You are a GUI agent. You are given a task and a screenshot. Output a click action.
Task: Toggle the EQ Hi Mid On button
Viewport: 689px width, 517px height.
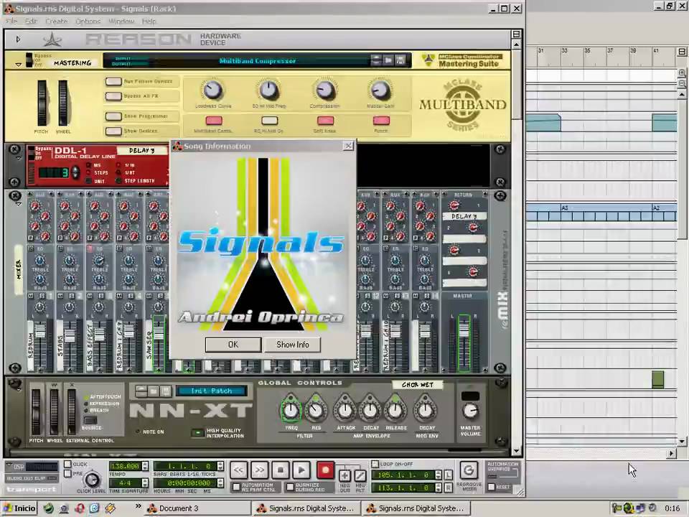269,121
